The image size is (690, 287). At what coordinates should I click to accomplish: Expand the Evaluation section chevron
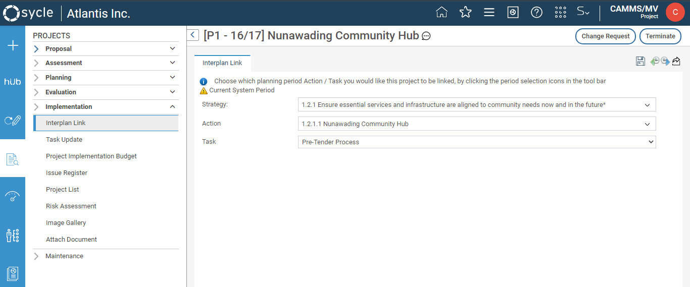pyautogui.click(x=173, y=92)
